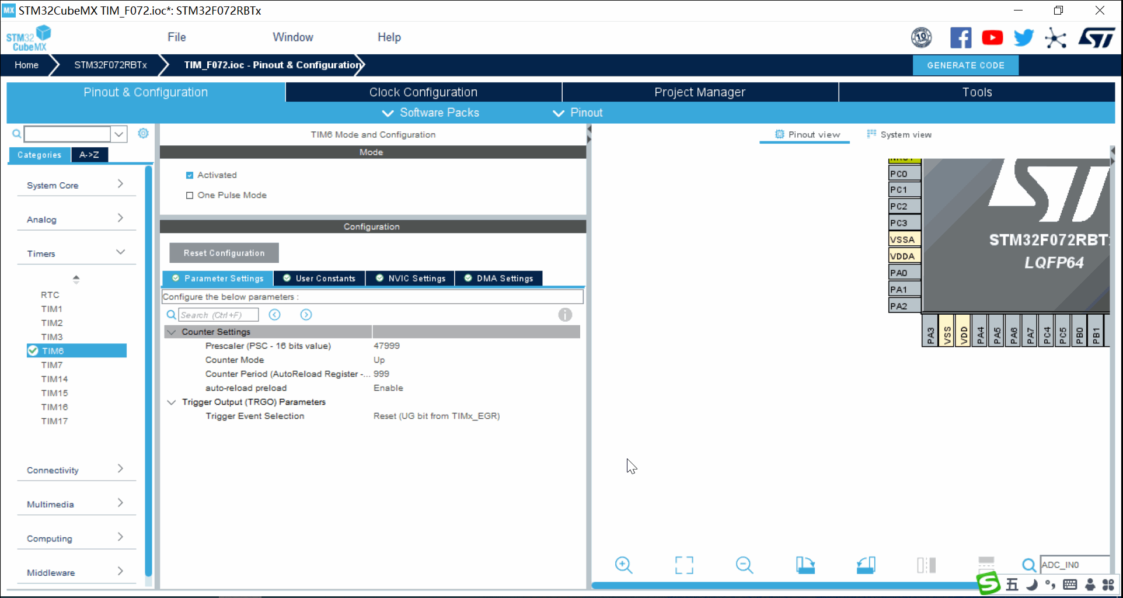Open the Pinout dropdown menu

tap(577, 113)
